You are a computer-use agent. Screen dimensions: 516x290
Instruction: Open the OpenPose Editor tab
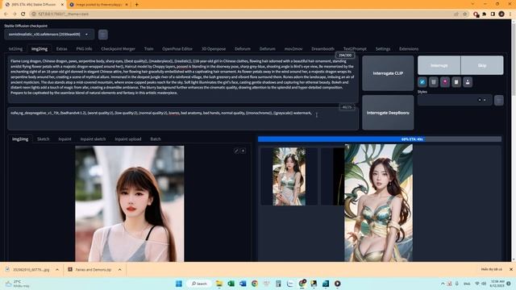tap(177, 48)
